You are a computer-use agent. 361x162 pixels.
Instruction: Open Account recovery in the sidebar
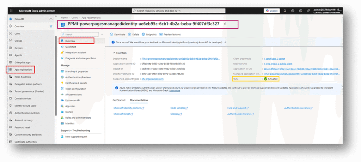[x=24, y=120]
